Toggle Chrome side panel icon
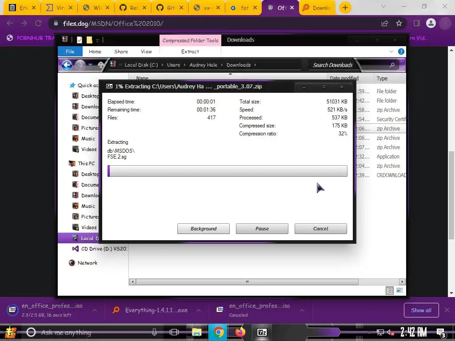 click(417, 23)
